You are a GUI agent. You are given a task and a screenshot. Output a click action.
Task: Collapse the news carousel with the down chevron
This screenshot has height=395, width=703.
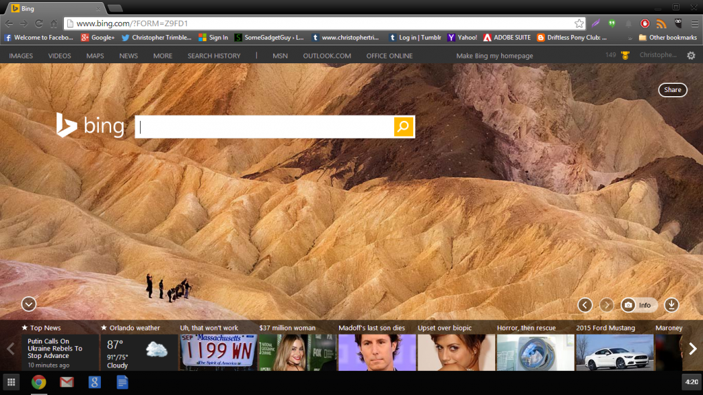pos(29,304)
